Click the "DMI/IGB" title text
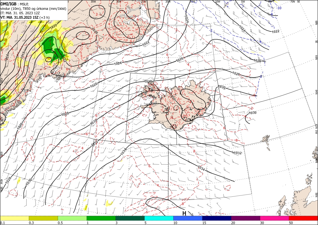The height and width of the screenshot is (225, 318). 9,4
